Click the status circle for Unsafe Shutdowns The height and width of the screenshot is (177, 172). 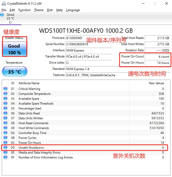(x=5, y=147)
